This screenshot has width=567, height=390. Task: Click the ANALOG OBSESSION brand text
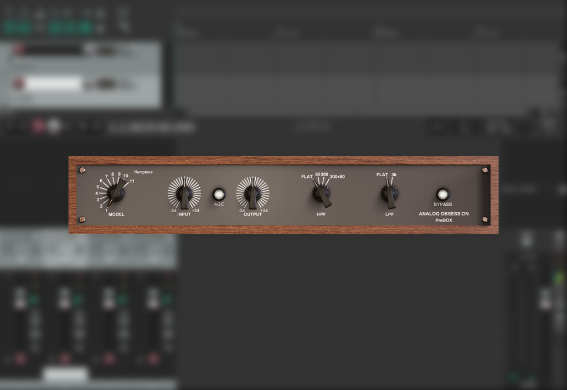tap(444, 214)
